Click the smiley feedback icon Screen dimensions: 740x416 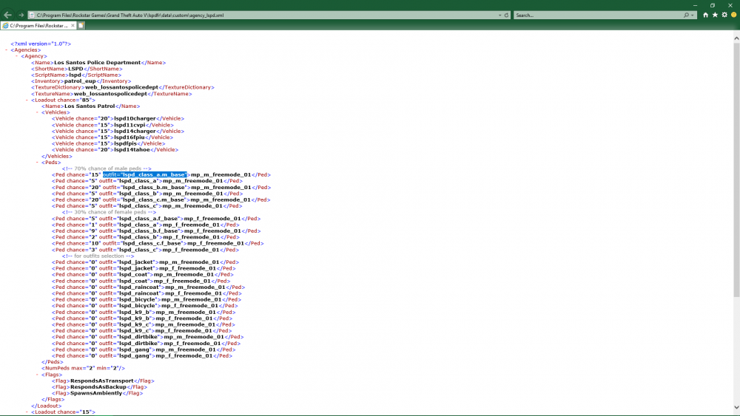click(x=733, y=15)
